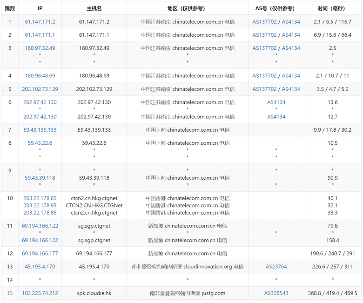
Task: Open the blue 202.102.73.129 IP link
Action: click(x=40, y=89)
